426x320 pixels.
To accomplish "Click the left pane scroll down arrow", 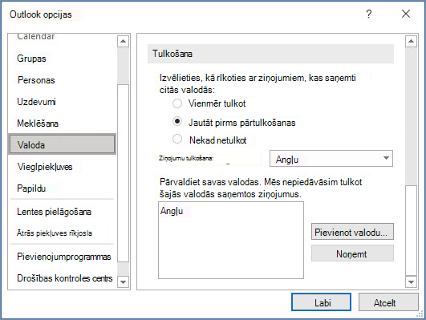I will click(123, 282).
